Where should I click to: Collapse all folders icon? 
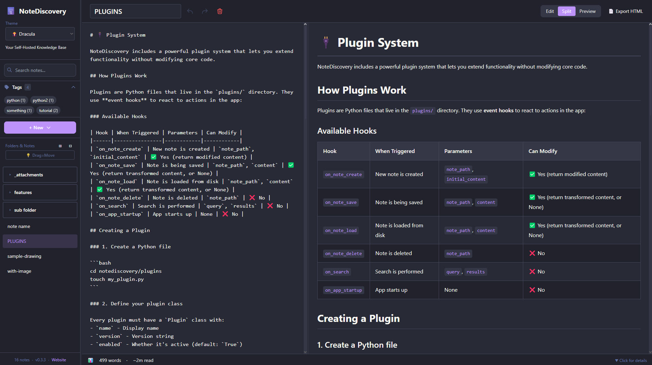[70, 146]
